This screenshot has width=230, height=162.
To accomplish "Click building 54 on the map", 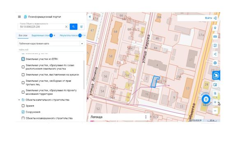I will [102, 91].
